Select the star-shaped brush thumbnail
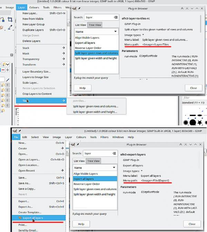This screenshot has height=232, width=207. click(x=200, y=123)
